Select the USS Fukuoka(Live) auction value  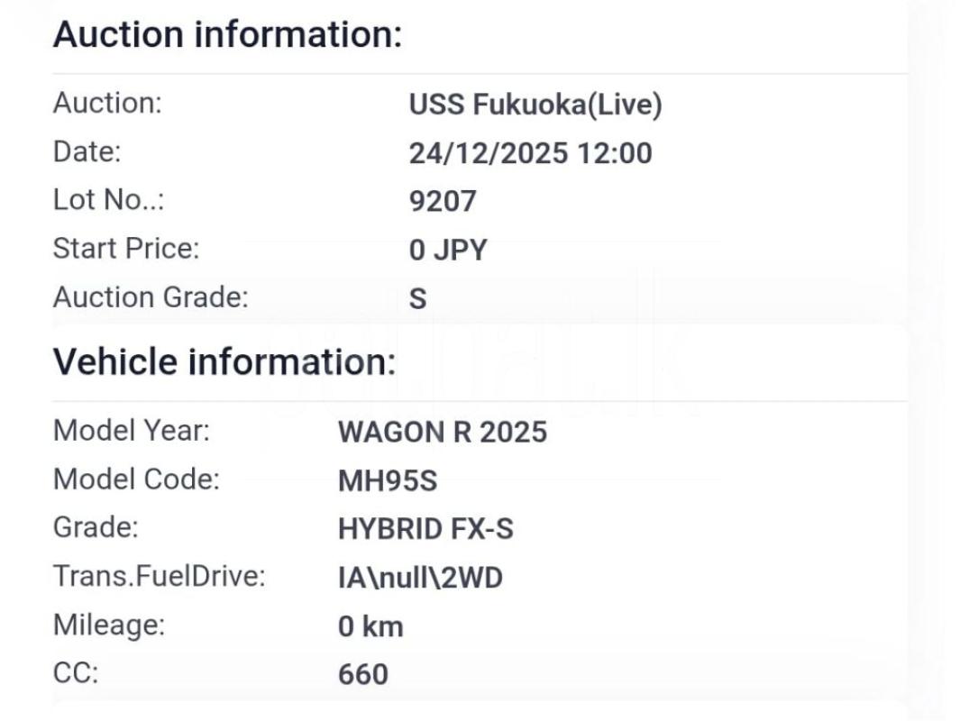click(x=535, y=105)
